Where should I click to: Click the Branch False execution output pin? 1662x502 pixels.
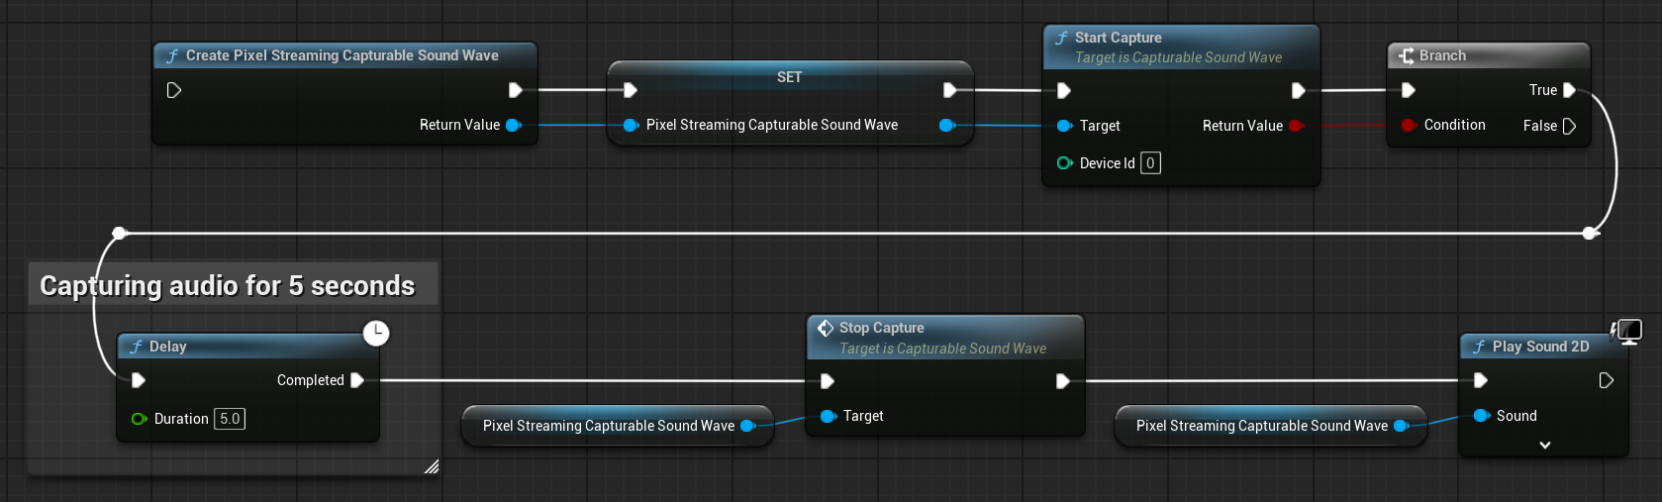1569,126
